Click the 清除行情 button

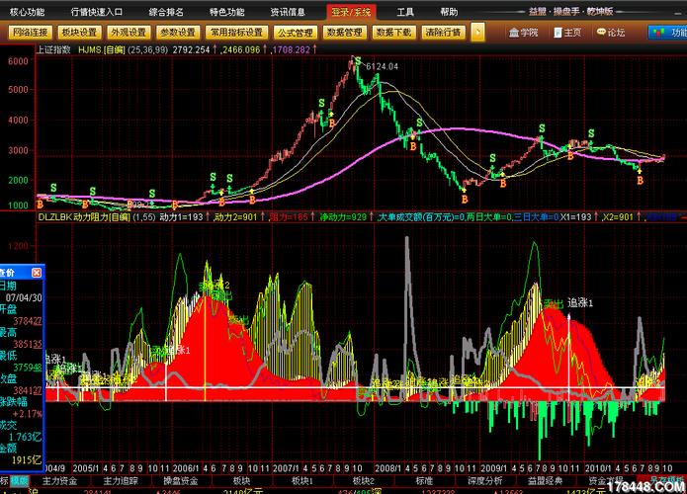tap(444, 33)
